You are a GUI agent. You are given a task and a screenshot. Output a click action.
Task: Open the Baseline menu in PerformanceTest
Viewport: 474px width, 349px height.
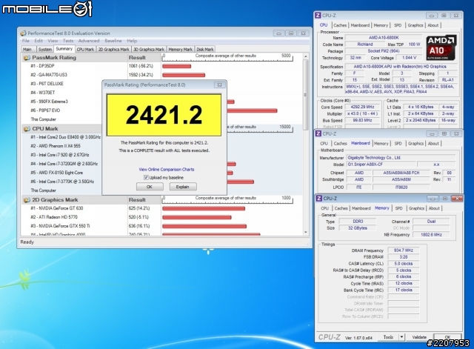point(113,41)
